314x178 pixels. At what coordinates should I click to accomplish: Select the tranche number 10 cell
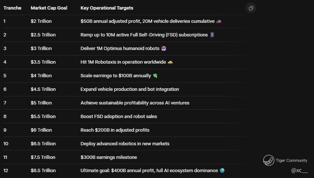click(x=6, y=143)
